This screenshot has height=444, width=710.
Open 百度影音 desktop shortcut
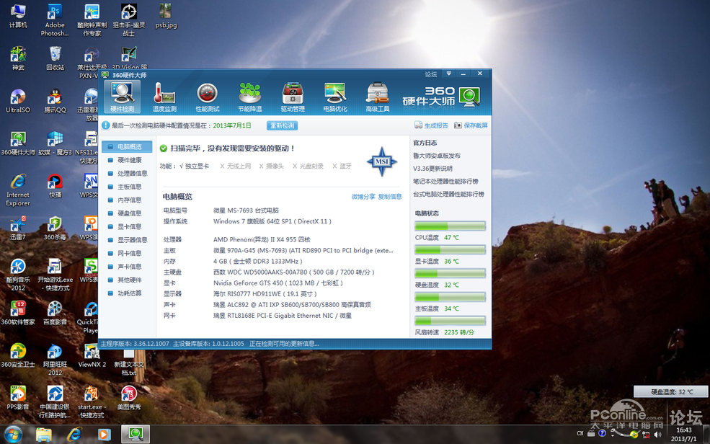click(55, 312)
